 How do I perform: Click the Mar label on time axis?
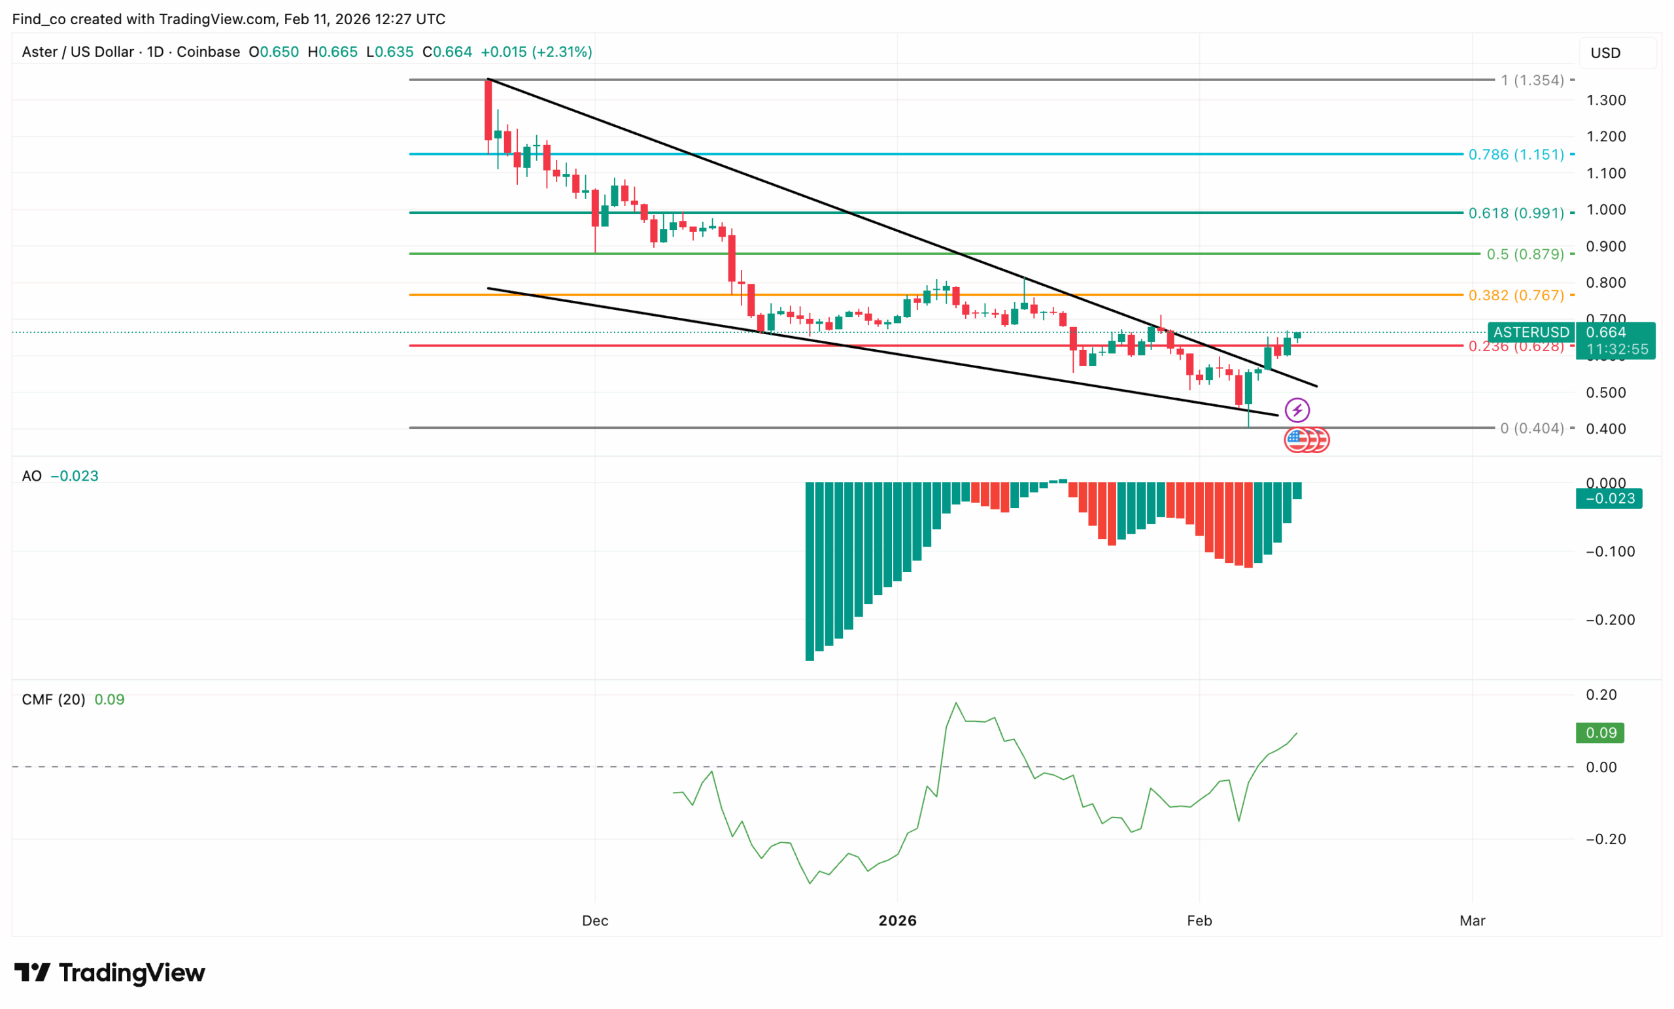[1473, 921]
